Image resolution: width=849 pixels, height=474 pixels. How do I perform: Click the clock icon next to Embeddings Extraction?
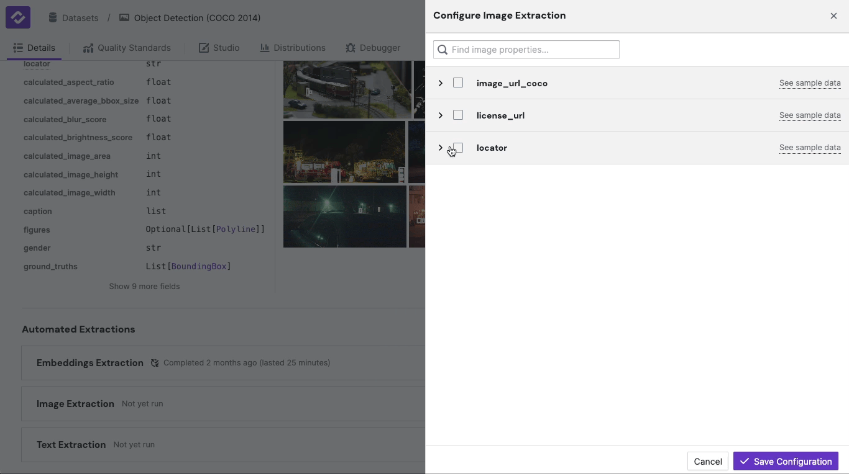tap(154, 363)
